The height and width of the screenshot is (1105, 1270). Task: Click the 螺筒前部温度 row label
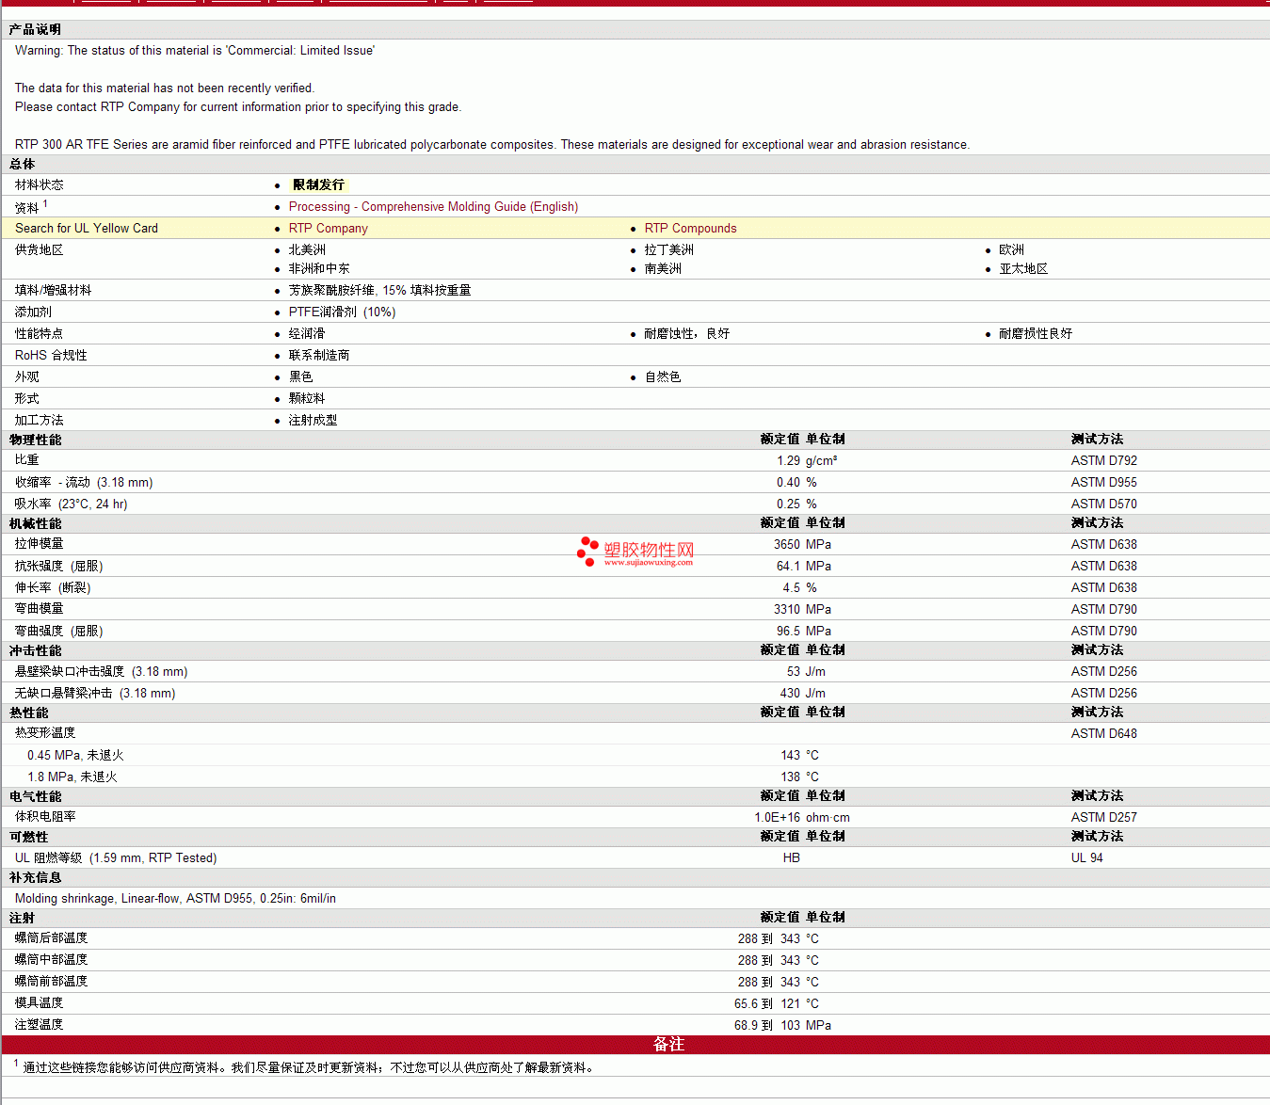pyautogui.click(x=51, y=982)
